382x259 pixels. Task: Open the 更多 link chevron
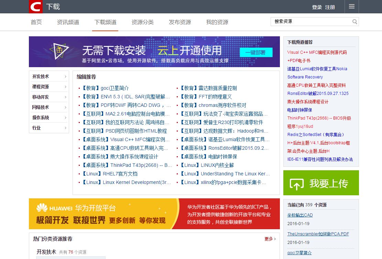pos(275,239)
